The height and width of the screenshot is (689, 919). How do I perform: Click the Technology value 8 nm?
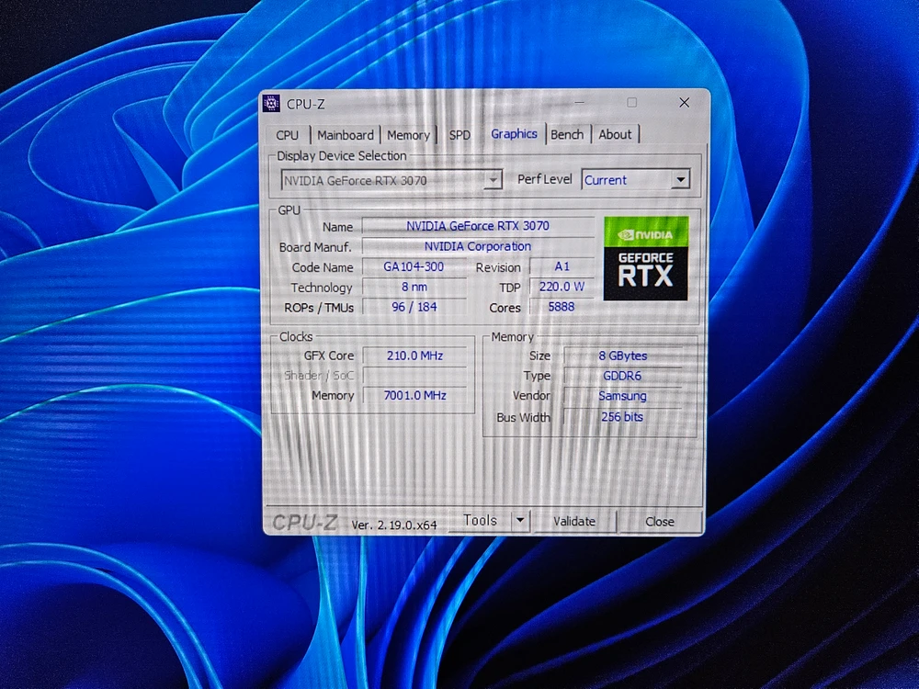coord(414,287)
